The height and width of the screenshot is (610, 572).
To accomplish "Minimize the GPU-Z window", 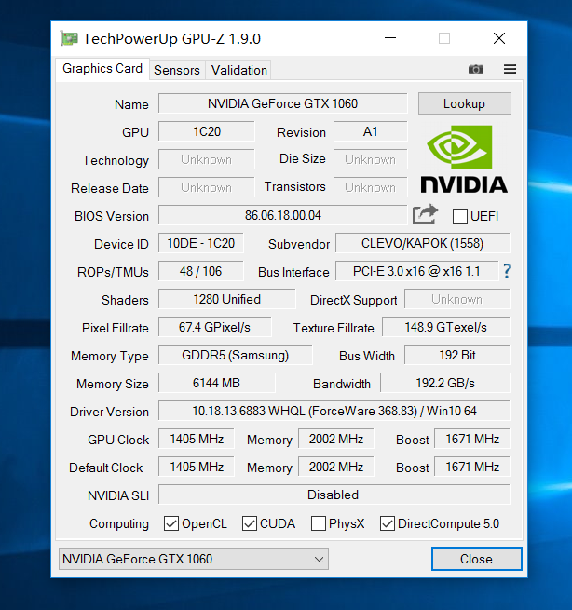I will [x=390, y=38].
